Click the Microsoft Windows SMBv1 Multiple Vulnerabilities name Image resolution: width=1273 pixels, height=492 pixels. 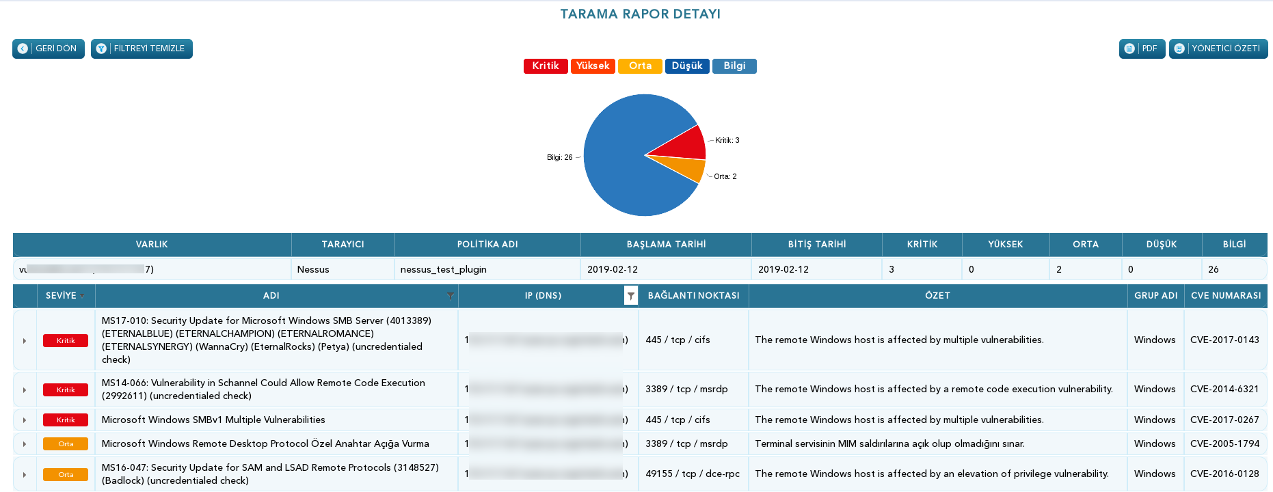[x=213, y=420]
